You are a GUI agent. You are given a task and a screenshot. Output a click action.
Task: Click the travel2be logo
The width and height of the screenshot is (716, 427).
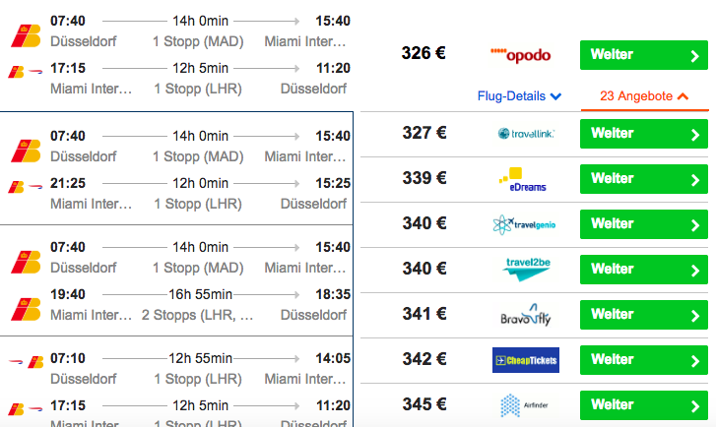tap(527, 270)
